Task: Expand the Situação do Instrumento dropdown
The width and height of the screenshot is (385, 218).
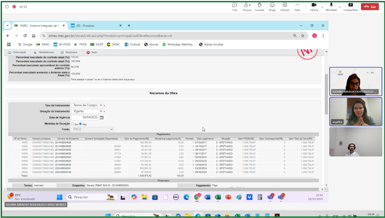Action: (87, 111)
